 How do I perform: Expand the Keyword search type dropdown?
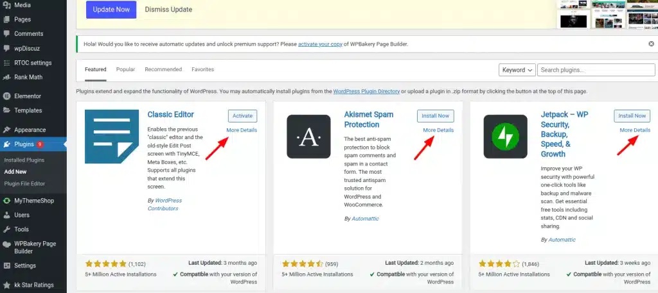[x=517, y=70]
